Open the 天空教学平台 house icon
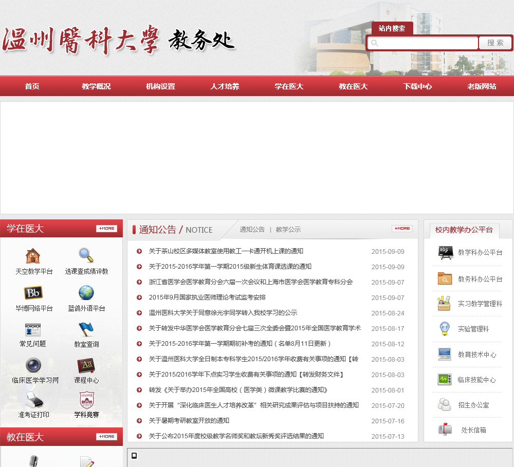Image resolution: width=514 pixels, height=467 pixels. (33, 256)
